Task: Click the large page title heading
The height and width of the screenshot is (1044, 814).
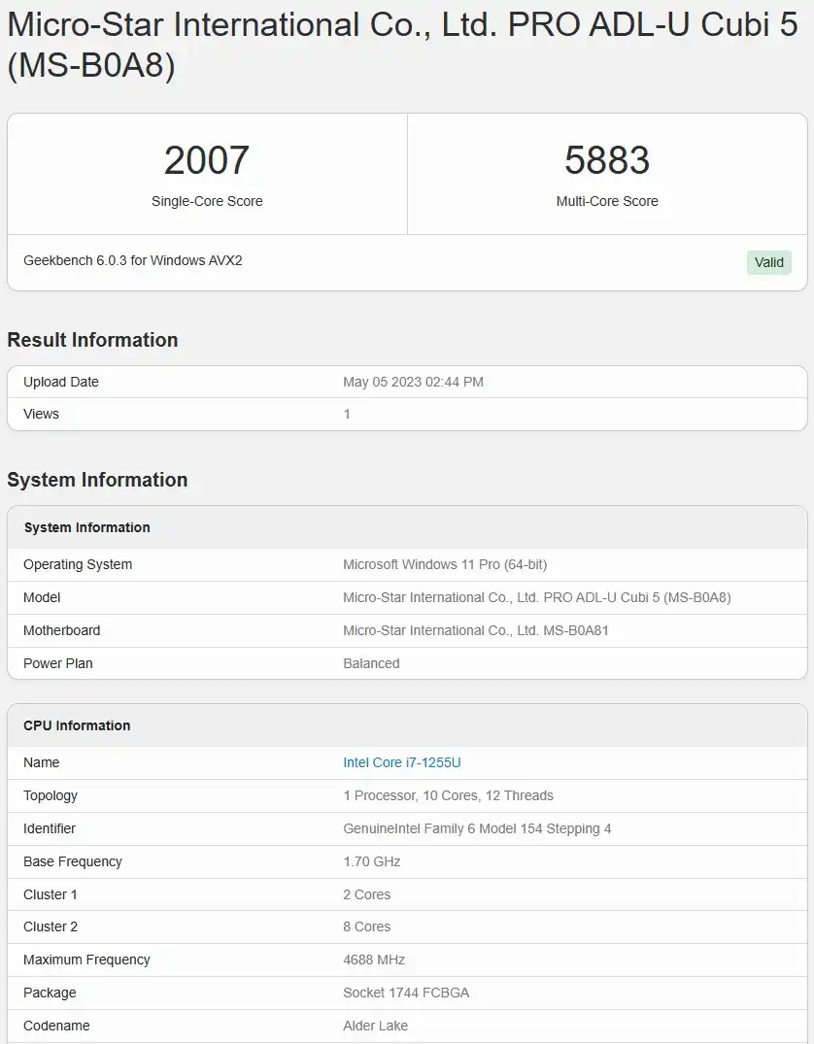Action: coord(402,46)
